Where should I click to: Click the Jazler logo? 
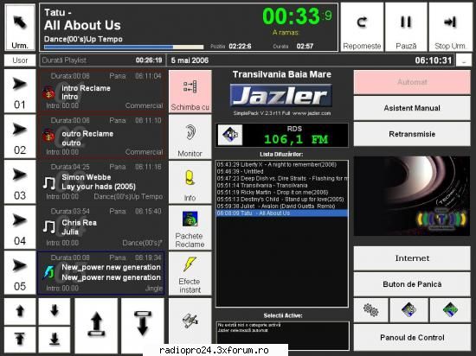pos(281,95)
